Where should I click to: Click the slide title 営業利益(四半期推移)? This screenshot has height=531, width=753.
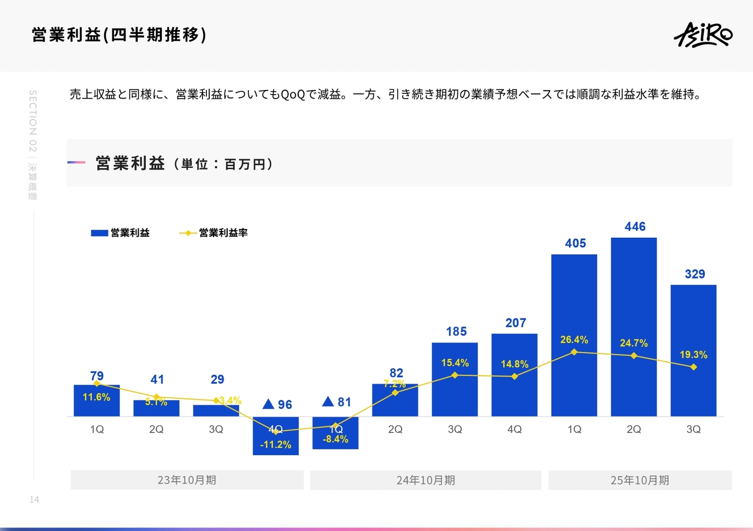[119, 35]
